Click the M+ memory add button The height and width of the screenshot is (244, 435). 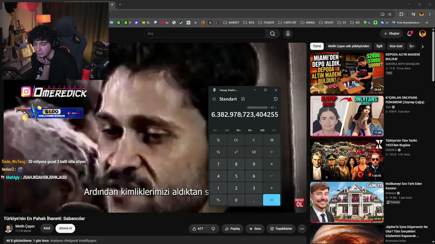239,130
